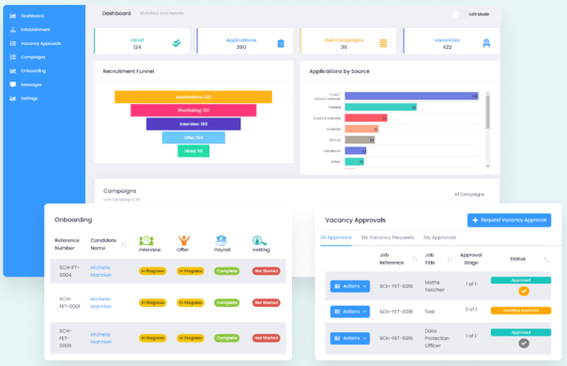This screenshot has height=366, width=567.
Task: Click Complete payroll badge for SCH-FET-0001
Action: 227,302
